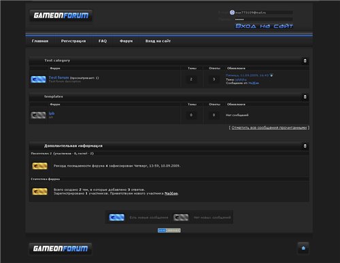The width and height of the screenshot is (340, 263).
Task: Open the ipb forum link
Action: tap(52, 113)
